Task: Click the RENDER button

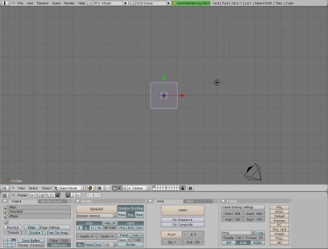Action: point(96,209)
